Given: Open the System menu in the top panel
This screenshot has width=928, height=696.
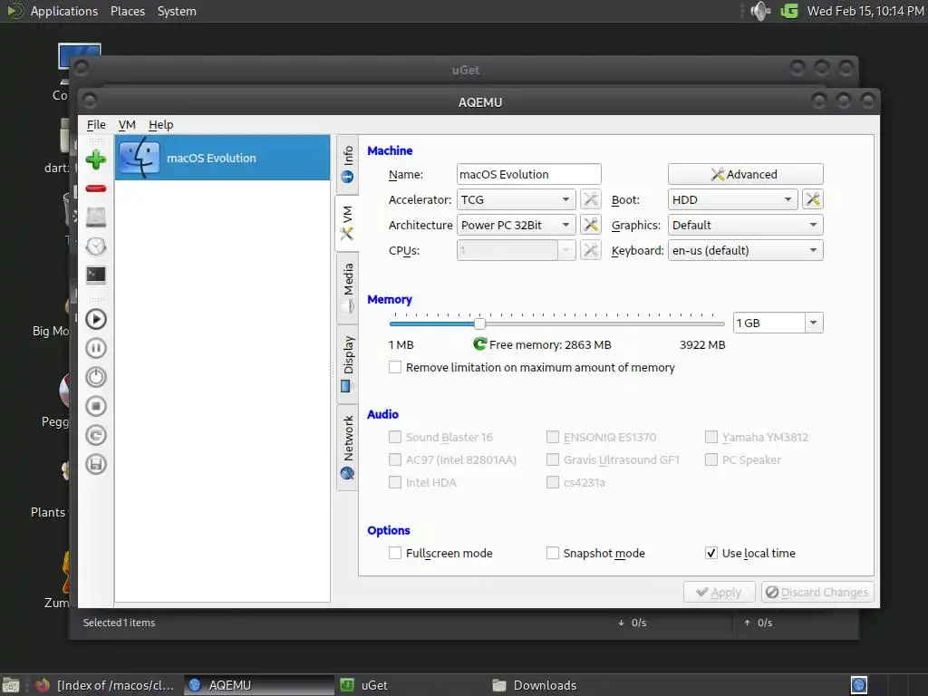Looking at the screenshot, I should (x=177, y=11).
